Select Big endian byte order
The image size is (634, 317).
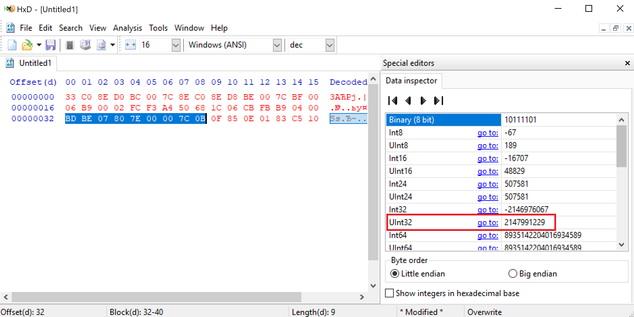[x=513, y=274]
